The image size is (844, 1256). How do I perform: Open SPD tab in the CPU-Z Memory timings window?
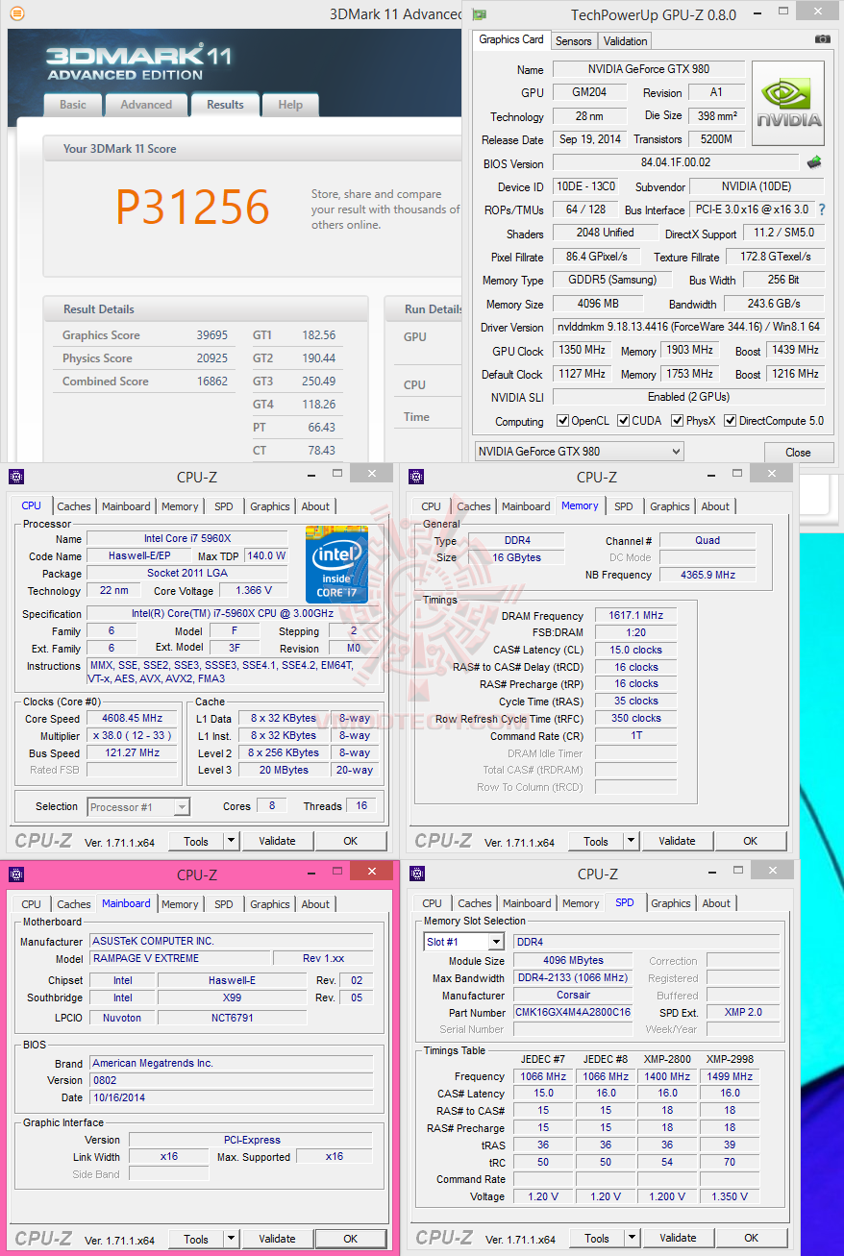pos(624,506)
